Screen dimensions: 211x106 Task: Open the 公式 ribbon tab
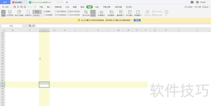click(67, 7)
